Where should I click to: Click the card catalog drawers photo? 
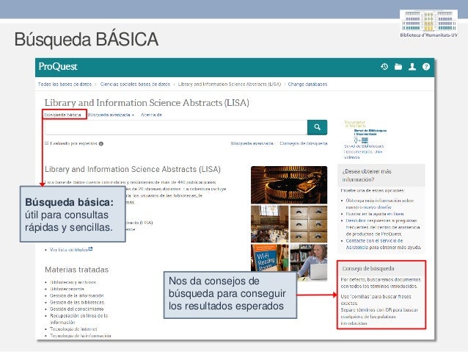(x=309, y=223)
